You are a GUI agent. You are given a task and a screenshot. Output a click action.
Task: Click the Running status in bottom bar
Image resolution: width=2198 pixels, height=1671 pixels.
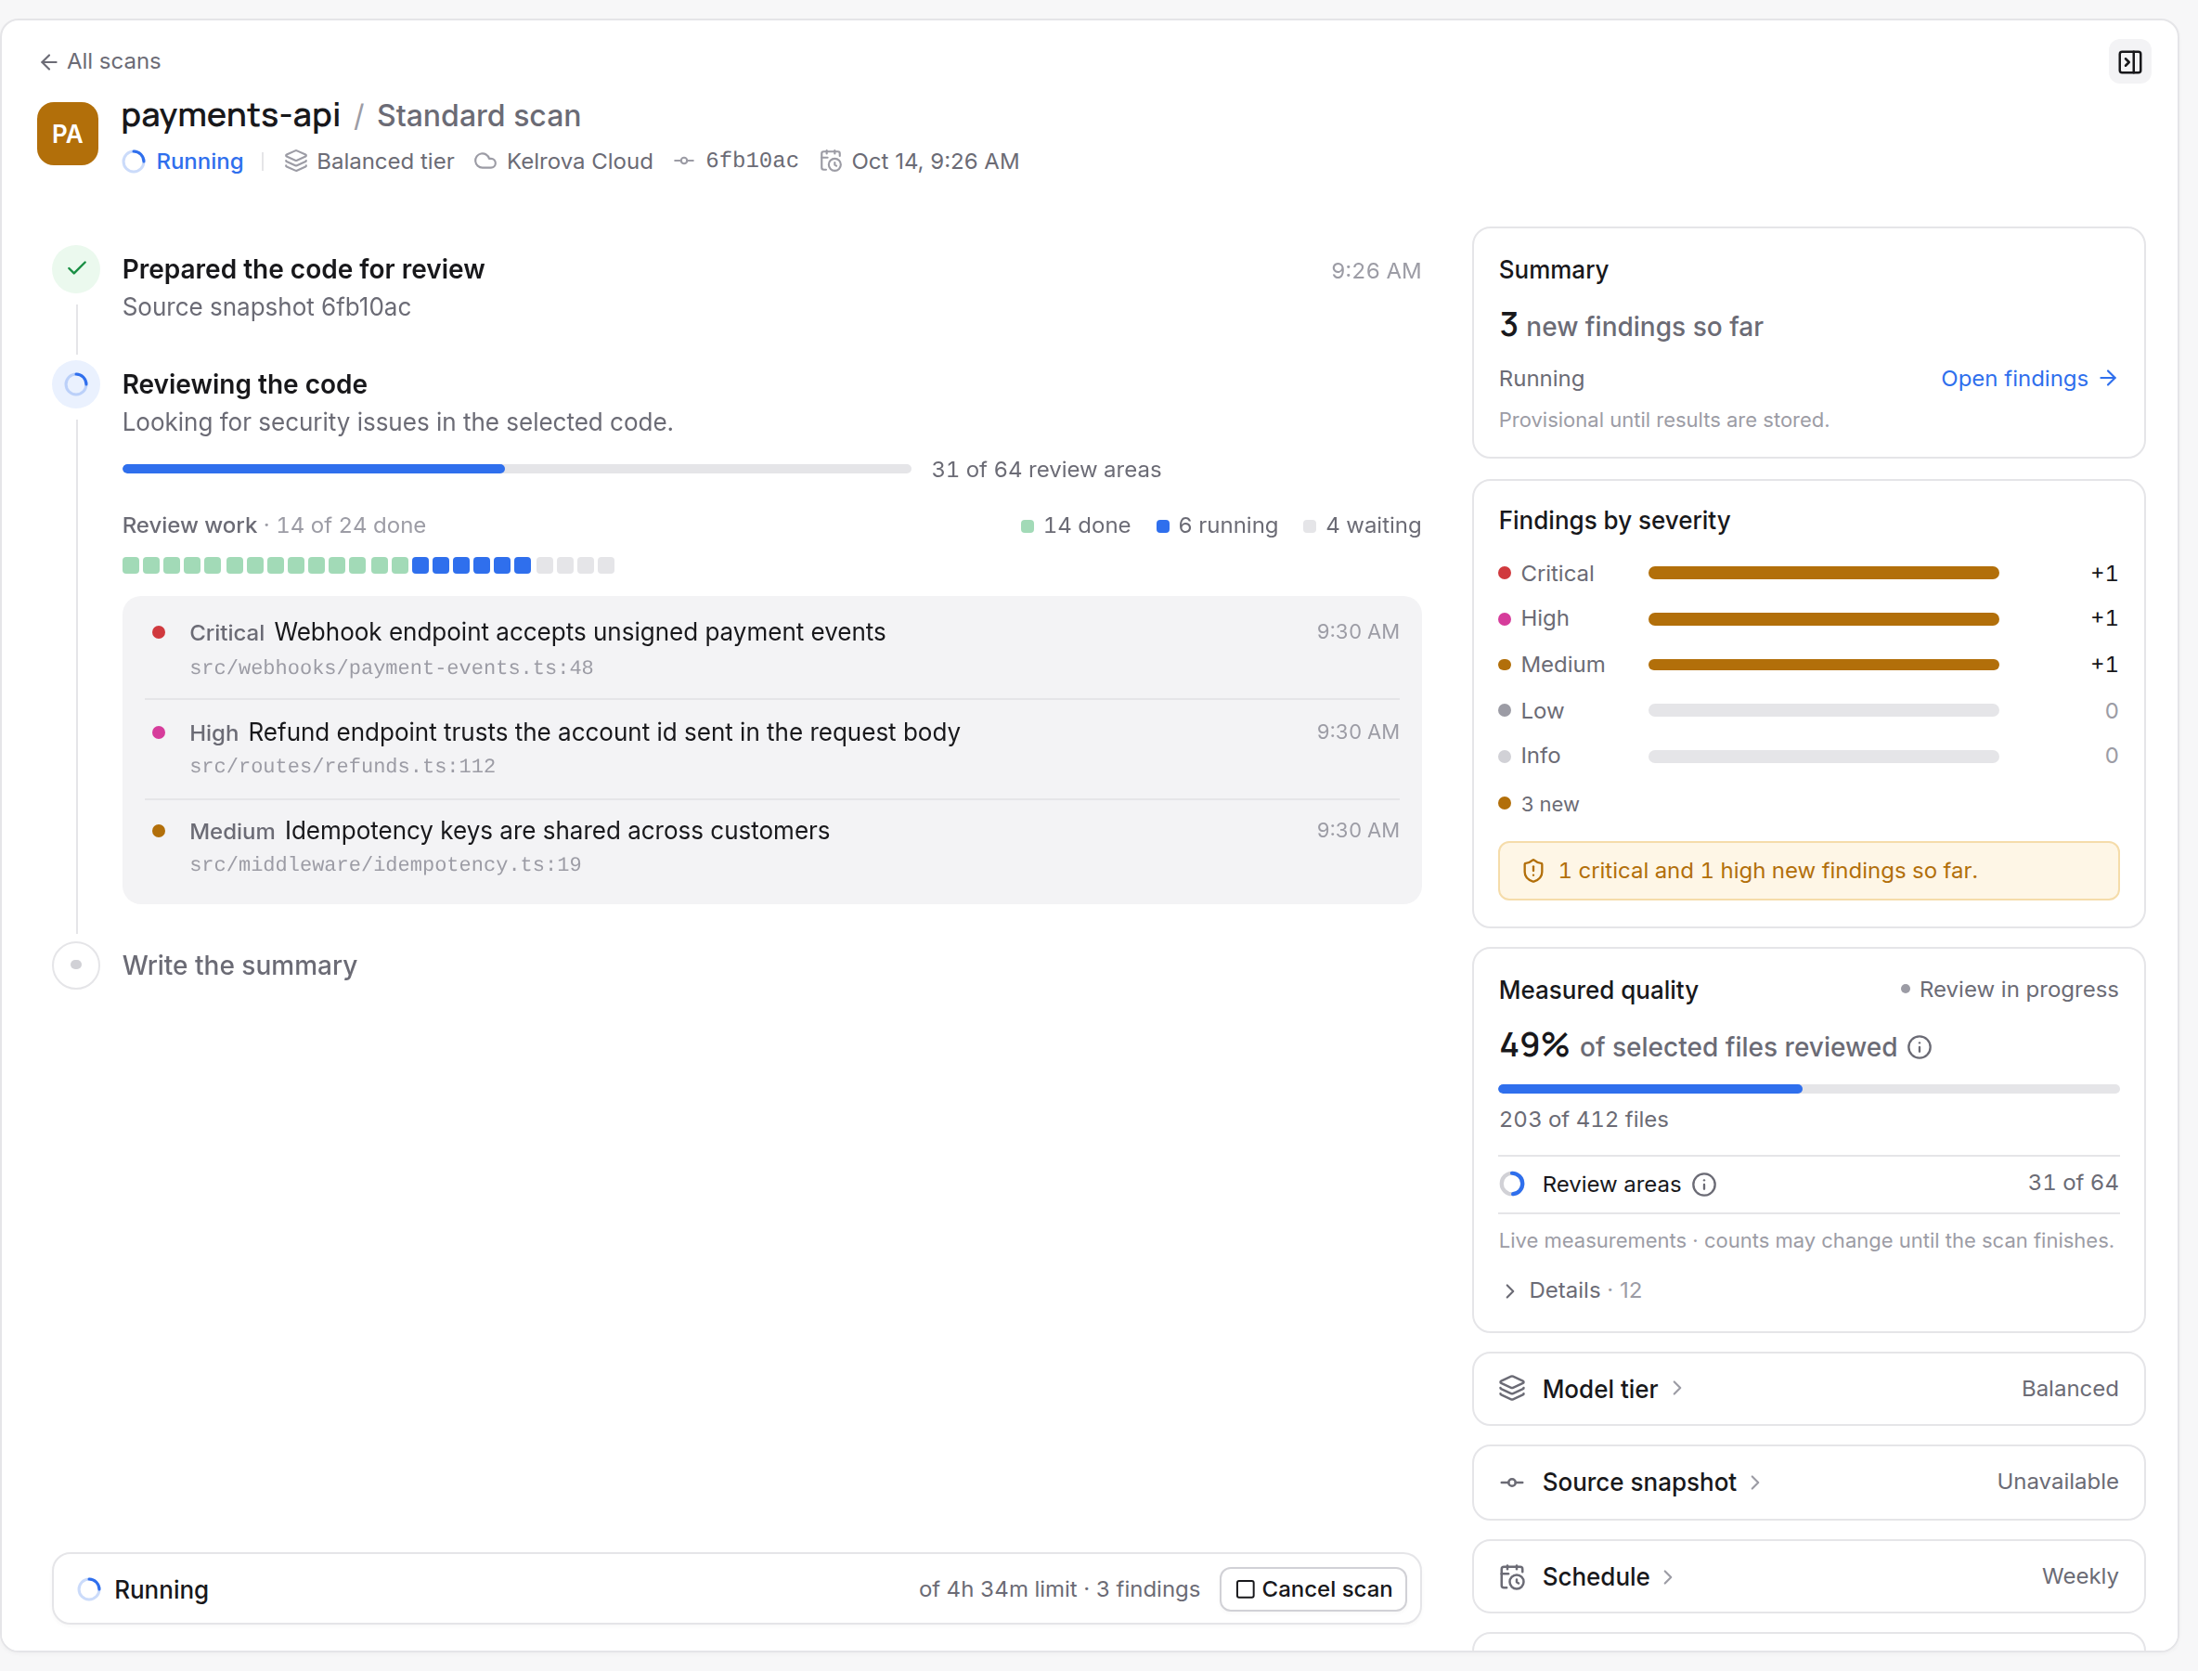coord(144,1589)
